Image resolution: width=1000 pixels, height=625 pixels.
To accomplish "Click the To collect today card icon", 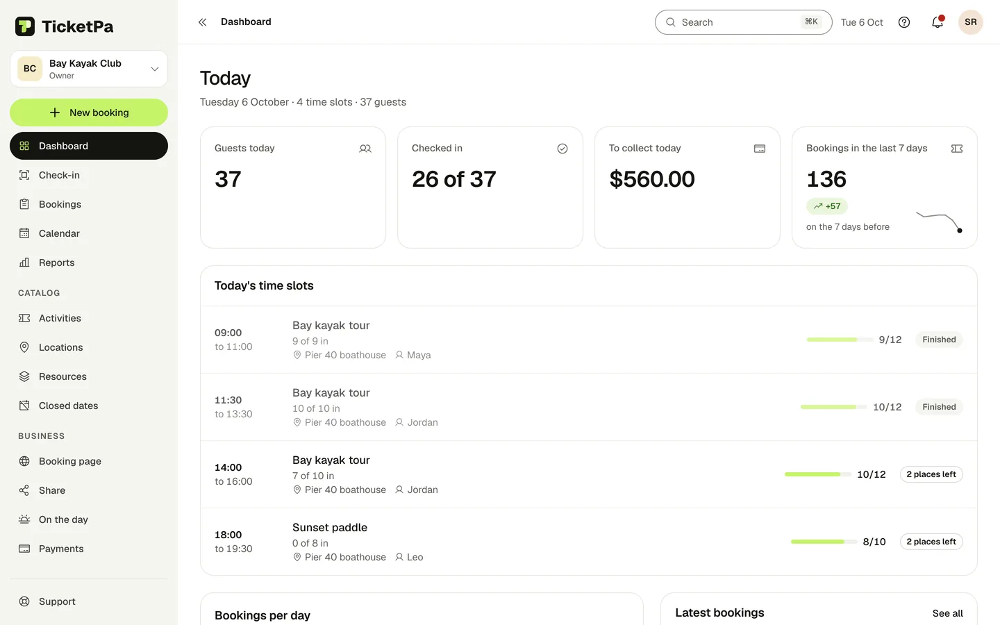I will 760,149.
